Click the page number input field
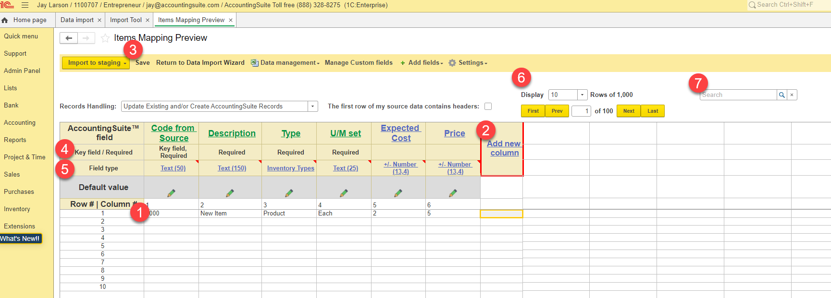Image resolution: width=831 pixels, height=298 pixels. coord(581,111)
